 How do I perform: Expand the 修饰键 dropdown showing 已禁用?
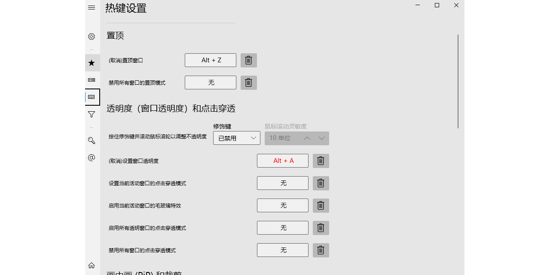tap(236, 138)
